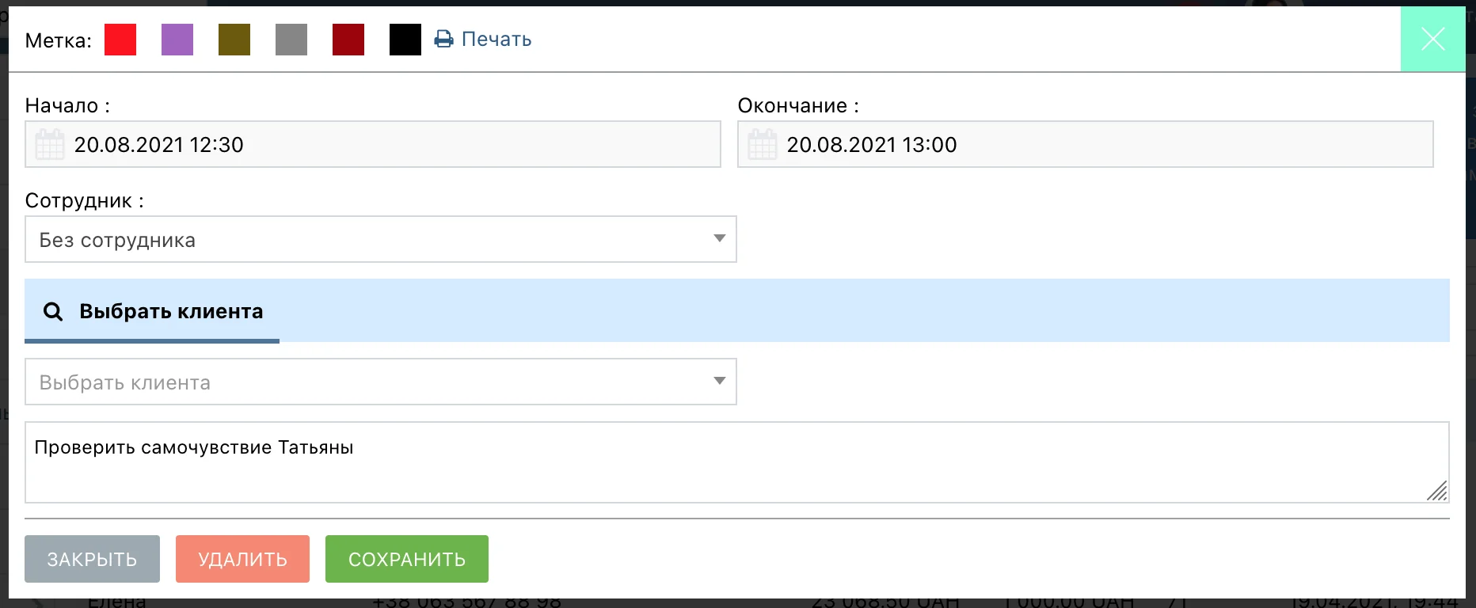Pick the dark red label swatch
Screen dimensions: 1476x608
(x=348, y=40)
